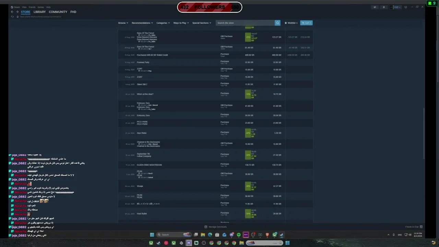The width and height of the screenshot is (439, 247).
Task: Open the Brave browser taskbar icon
Action: tap(267, 235)
